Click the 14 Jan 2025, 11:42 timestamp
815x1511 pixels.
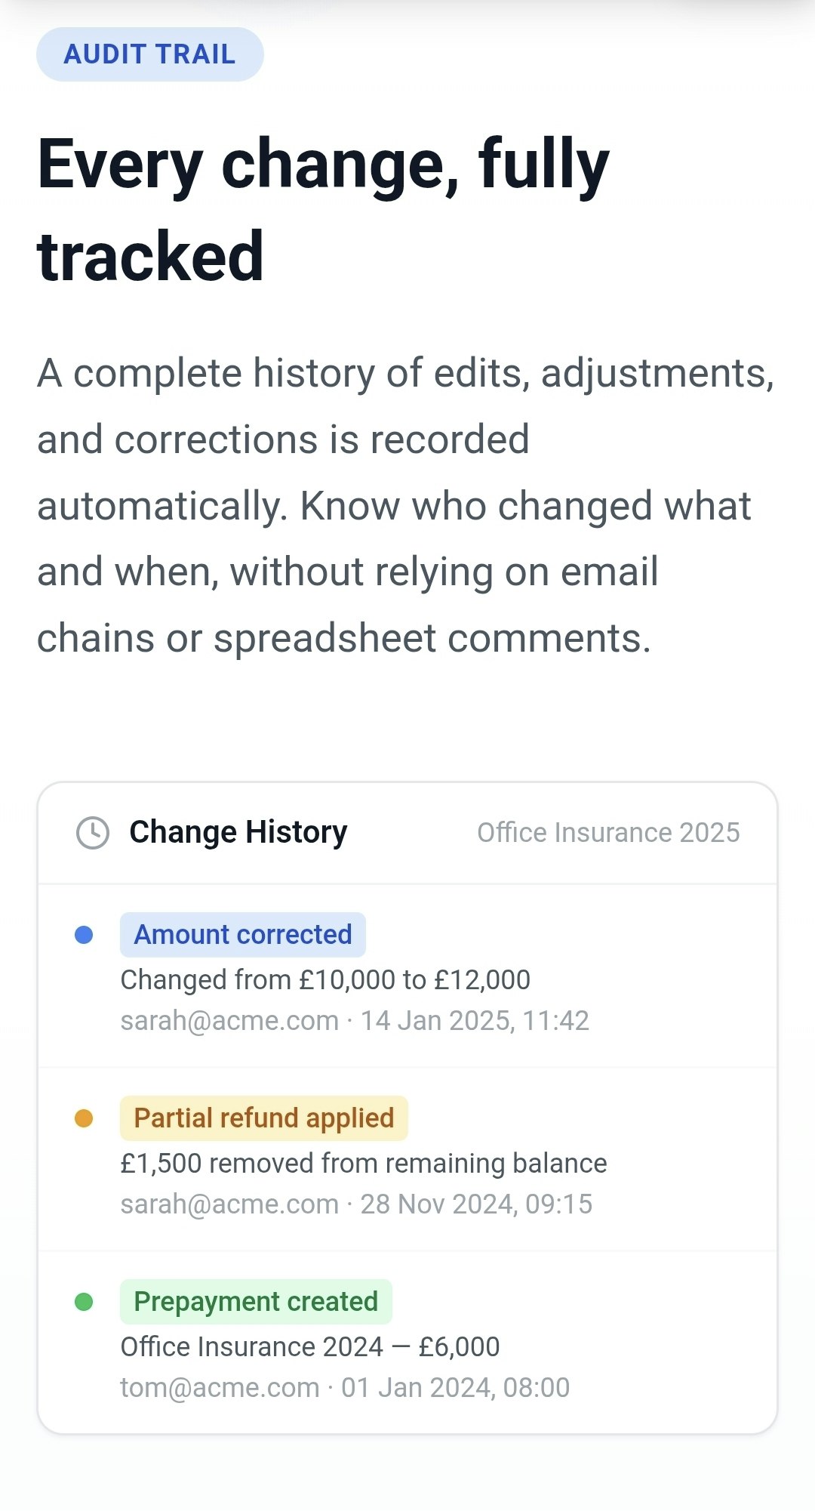(x=474, y=1021)
